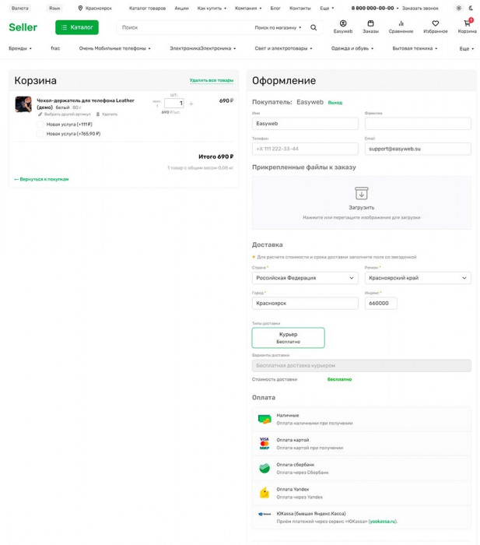
Task: Expand the Регион region dropdown
Action: pos(418,278)
